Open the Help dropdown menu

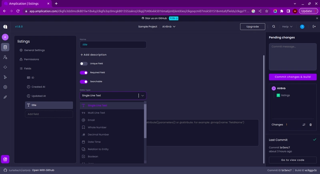(287, 26)
